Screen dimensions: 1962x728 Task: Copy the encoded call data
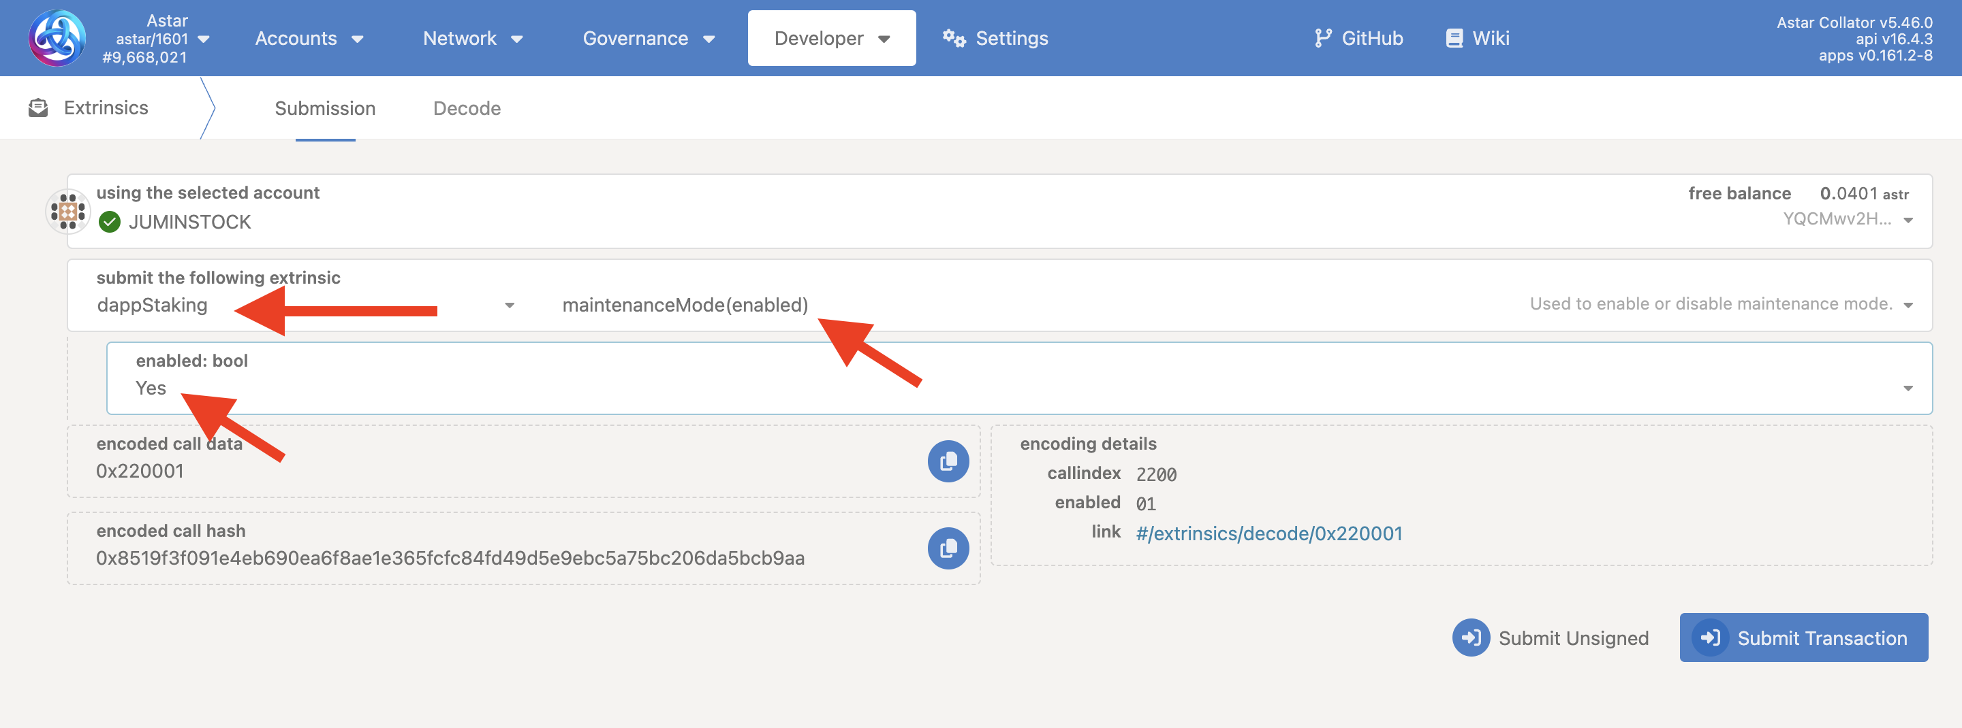click(947, 460)
